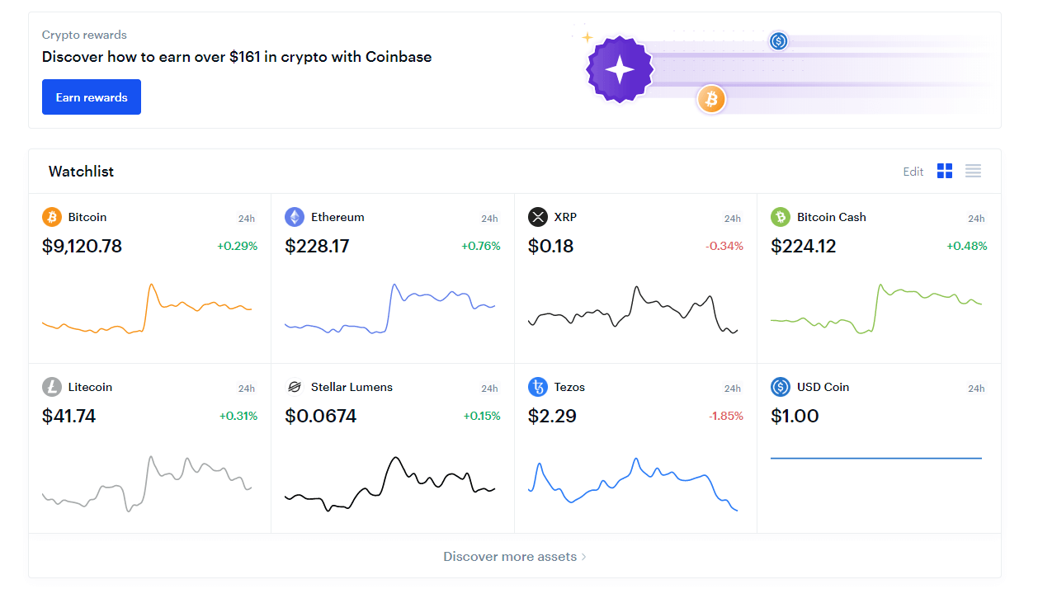Screen dimensions: 1038x589
Task: Click the +0.15% Stellar Lumens change
Action: click(481, 416)
